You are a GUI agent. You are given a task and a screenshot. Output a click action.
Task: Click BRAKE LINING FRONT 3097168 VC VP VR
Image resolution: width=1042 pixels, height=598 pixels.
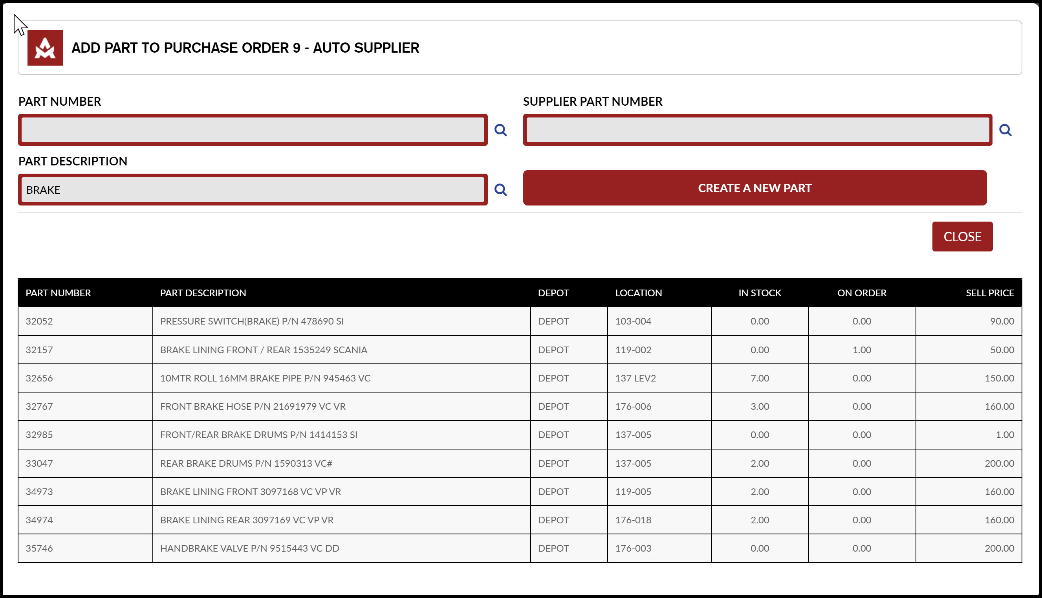[x=251, y=492]
